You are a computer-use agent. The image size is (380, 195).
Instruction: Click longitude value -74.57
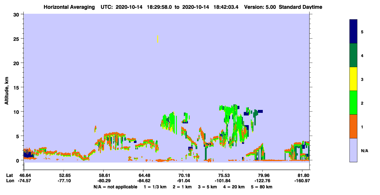[24, 181]
